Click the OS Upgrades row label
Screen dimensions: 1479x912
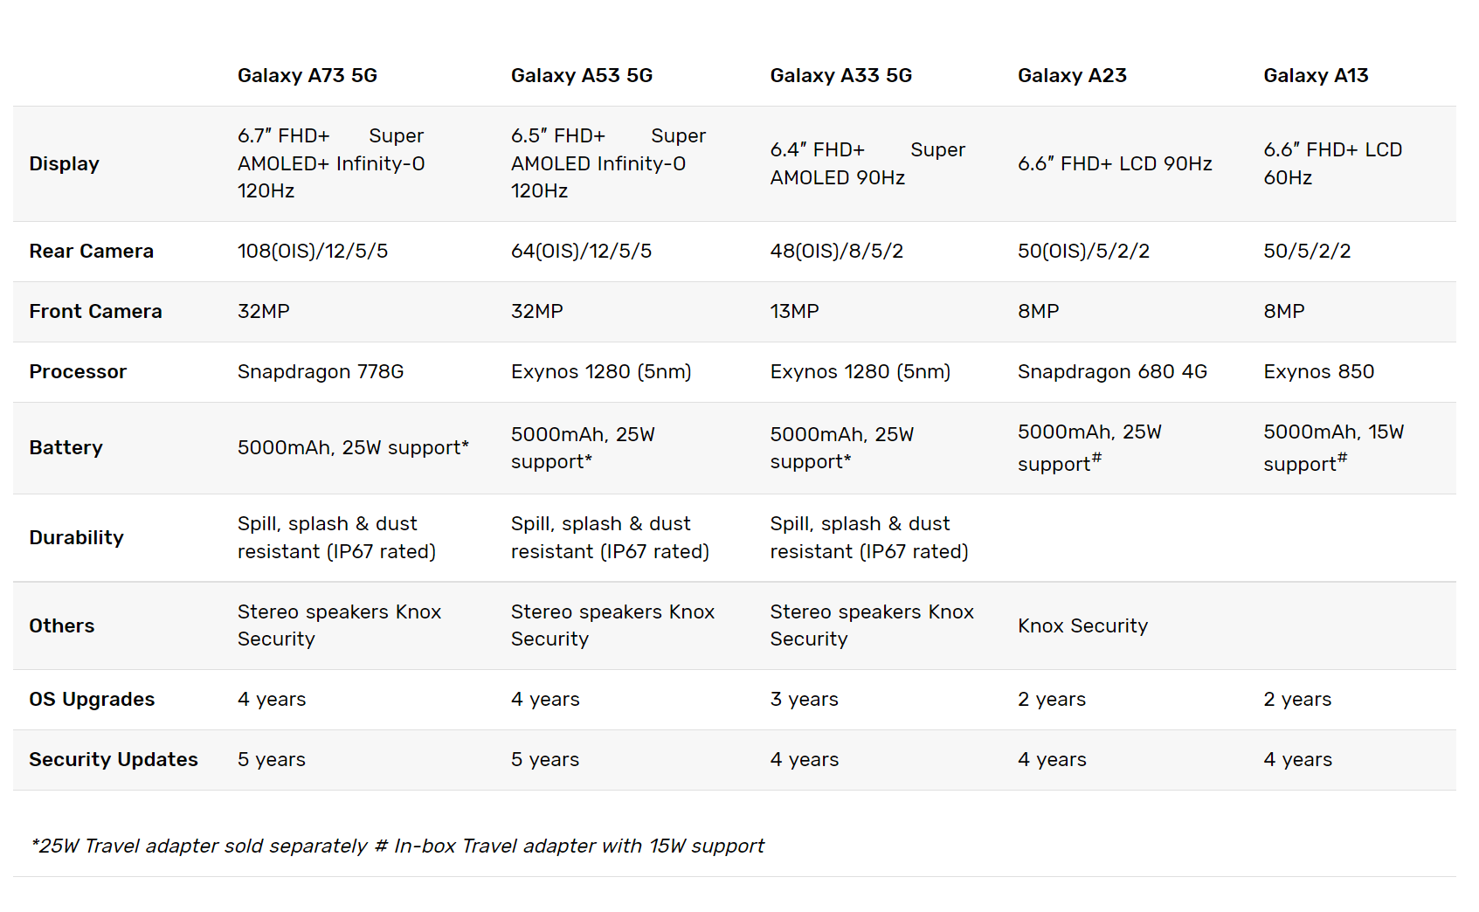(92, 700)
